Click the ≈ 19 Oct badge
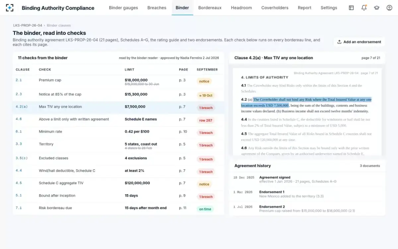The height and width of the screenshot is (249, 398). click(x=206, y=95)
